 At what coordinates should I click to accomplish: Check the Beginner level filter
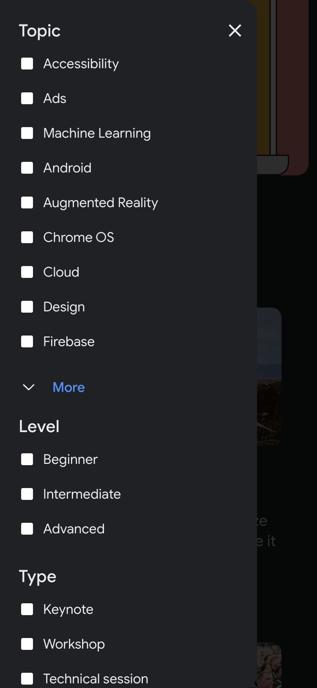coord(27,459)
